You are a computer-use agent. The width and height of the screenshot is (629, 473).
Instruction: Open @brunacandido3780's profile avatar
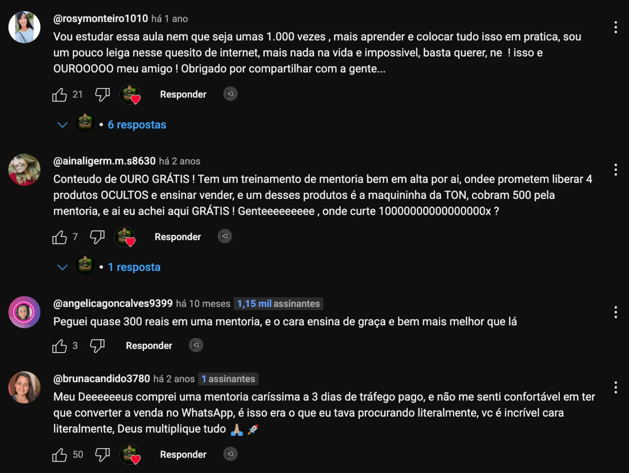25,388
